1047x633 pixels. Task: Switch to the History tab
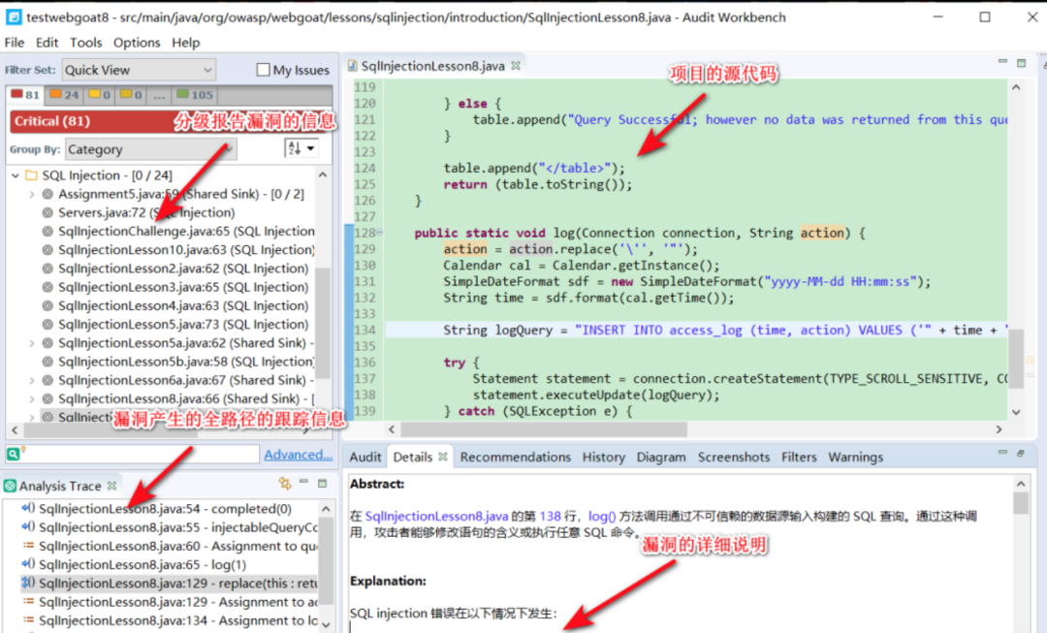coord(604,458)
